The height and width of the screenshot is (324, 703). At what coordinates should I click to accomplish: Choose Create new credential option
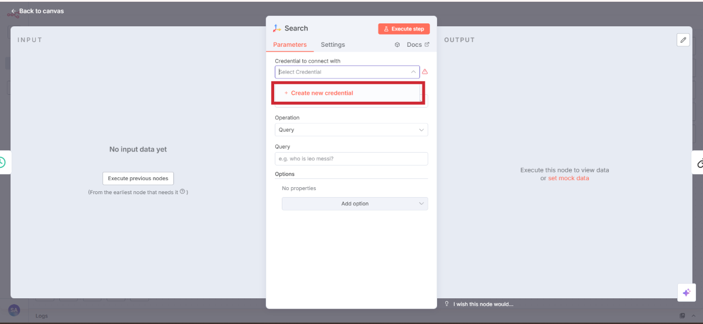(x=322, y=93)
